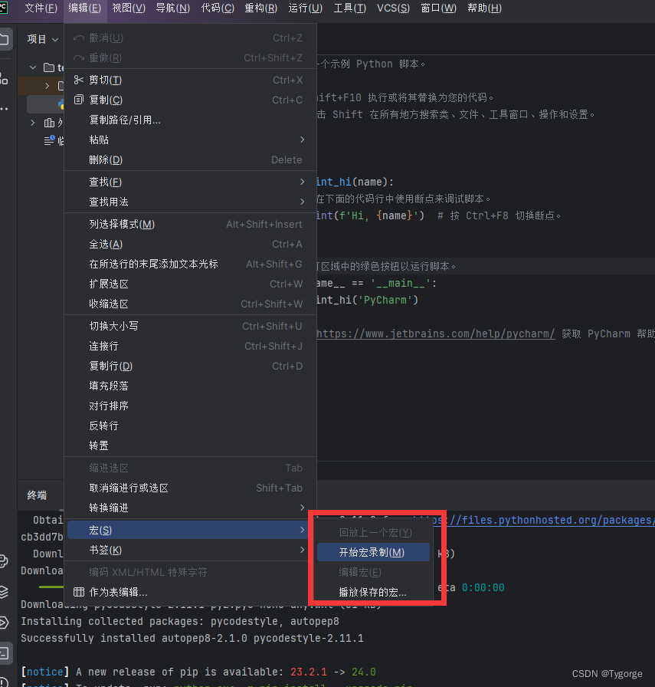
Task: Open the JetBrains PyCharm help link
Action: click(435, 333)
